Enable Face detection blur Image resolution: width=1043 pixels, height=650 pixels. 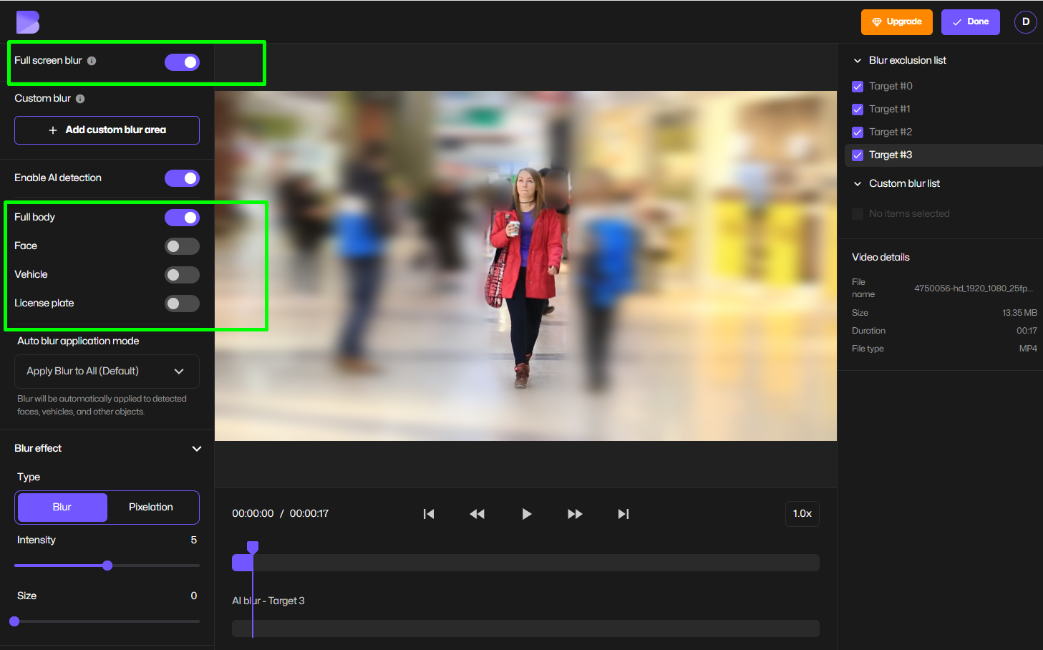pyautogui.click(x=182, y=246)
